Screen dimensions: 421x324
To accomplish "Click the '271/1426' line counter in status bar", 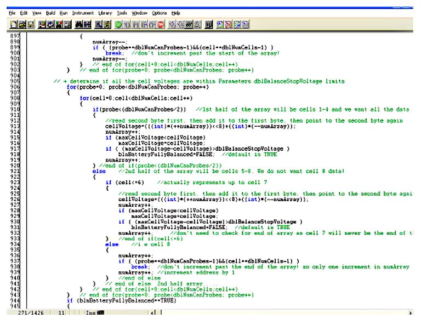I will point(31,312).
